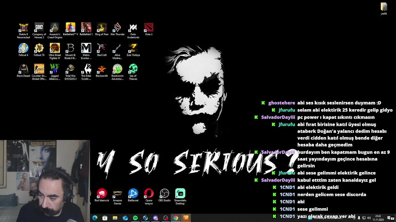The width and height of the screenshot is (396, 222).
Task: Launch the Blacksmith desktop icon
Action: (x=102, y=71)
